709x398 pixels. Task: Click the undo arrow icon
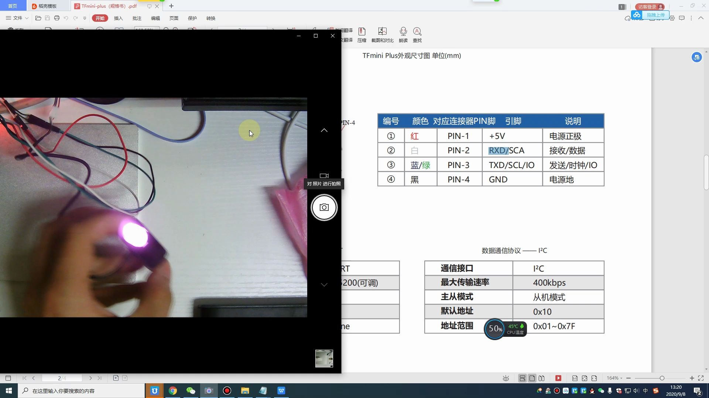[x=66, y=18]
